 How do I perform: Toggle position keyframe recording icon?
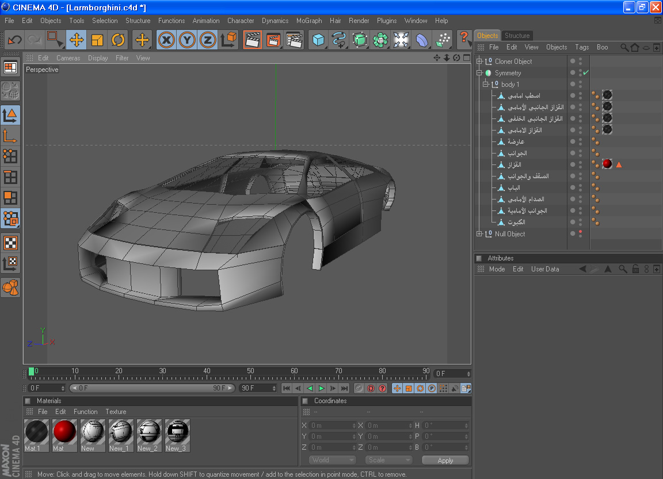(x=397, y=388)
